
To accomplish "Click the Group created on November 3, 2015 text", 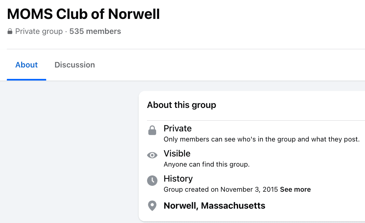I will click(x=221, y=189).
